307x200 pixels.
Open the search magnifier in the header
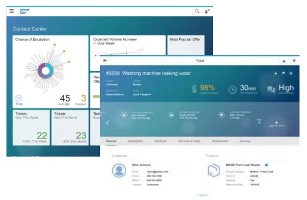coord(197,11)
